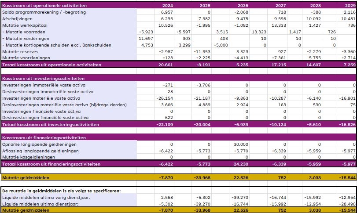357x213 pixels.
Task: Select 'Aflossing langlopende geldleningen' label
Action: 40,151
